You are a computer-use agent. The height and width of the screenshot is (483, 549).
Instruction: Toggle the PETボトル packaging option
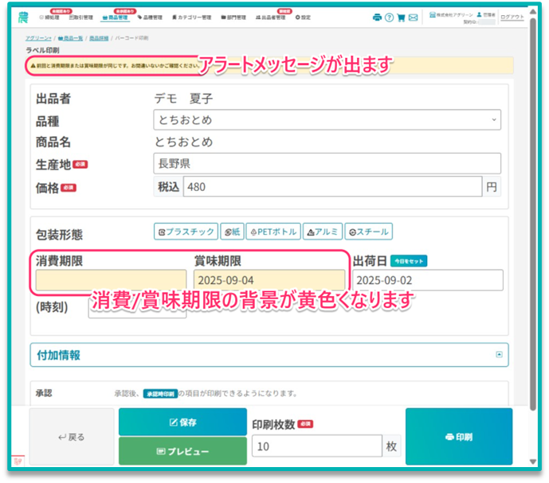coord(273,232)
